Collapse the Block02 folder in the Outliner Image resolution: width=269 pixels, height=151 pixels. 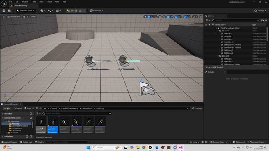[218, 56]
